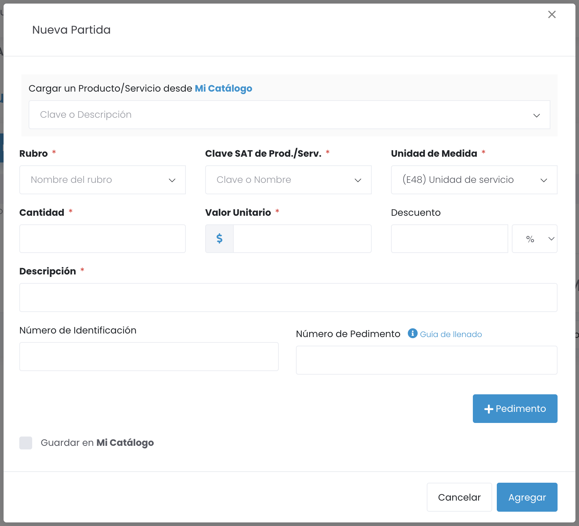Change the discount type percent dropdown
The image size is (579, 526).
coord(534,239)
